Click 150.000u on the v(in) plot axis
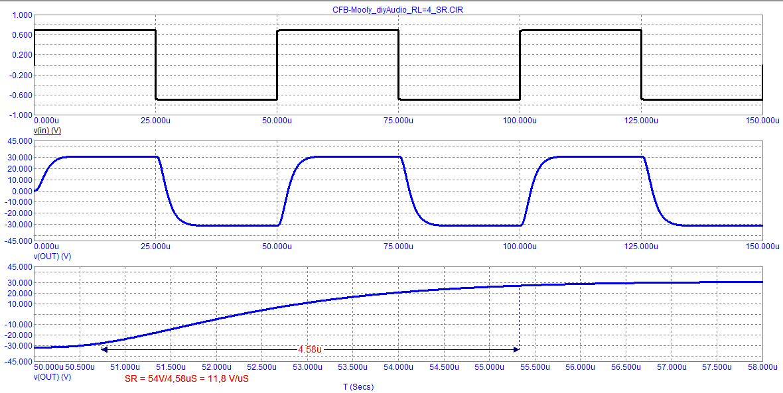The width and height of the screenshot is (783, 393). tap(762, 121)
